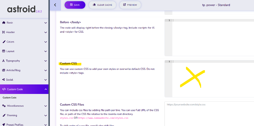
Task: Click the pink styles.css example text
Action: tap(66, 118)
